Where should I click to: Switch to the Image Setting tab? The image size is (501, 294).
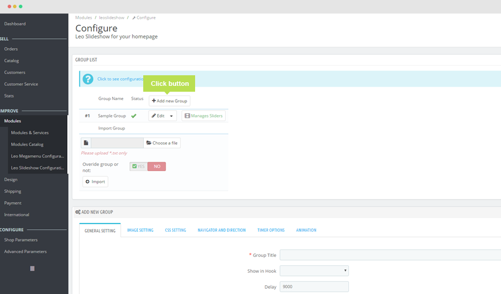(x=140, y=230)
